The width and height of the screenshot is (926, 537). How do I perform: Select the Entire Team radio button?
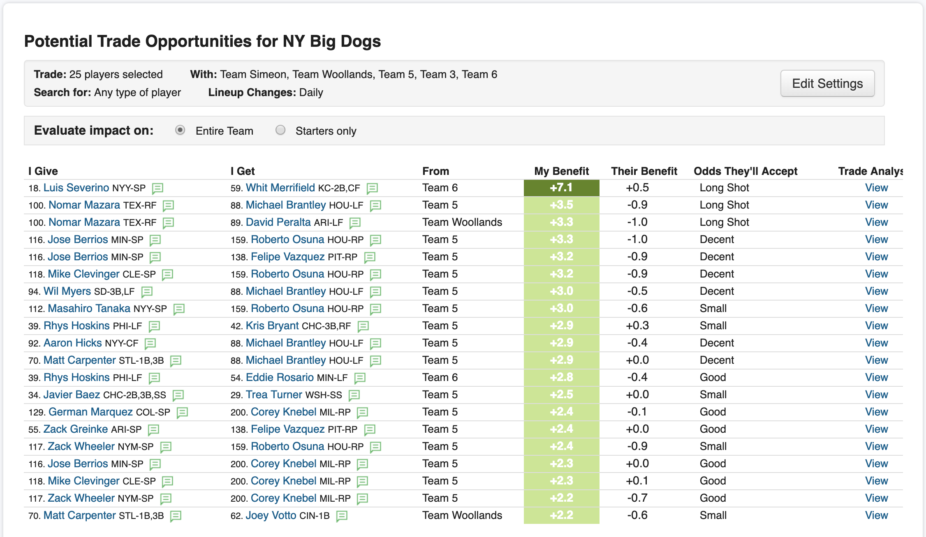pyautogui.click(x=180, y=130)
